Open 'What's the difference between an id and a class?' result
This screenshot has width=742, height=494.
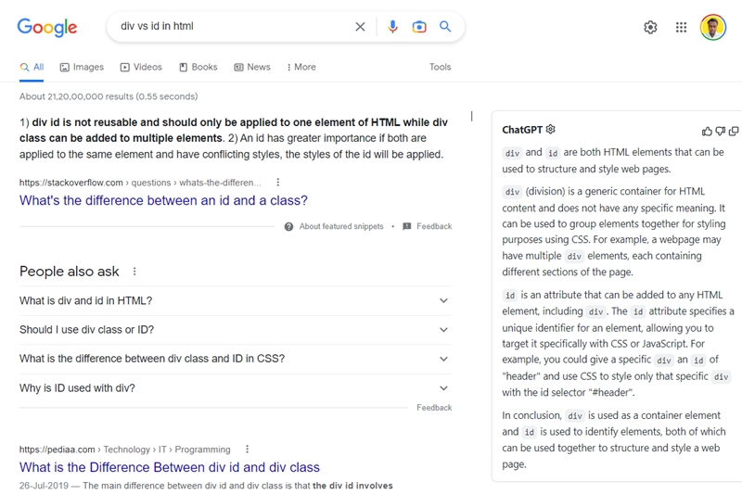point(163,200)
